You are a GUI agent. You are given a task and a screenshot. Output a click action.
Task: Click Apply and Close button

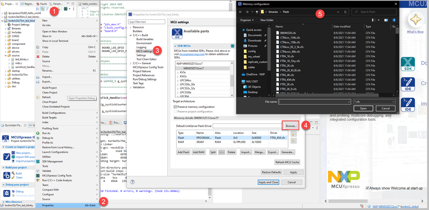268,182
